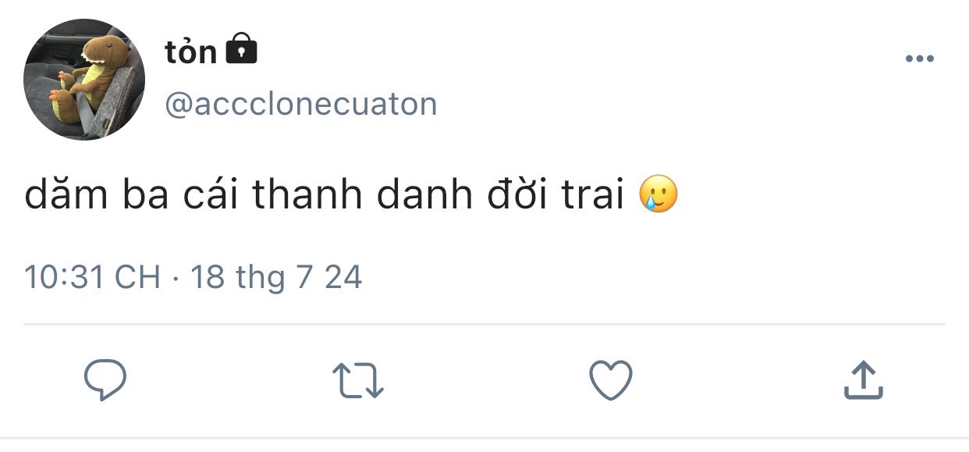Click the CH marker after 10:31
Image resolution: width=969 pixels, height=452 pixels.
pos(137,277)
